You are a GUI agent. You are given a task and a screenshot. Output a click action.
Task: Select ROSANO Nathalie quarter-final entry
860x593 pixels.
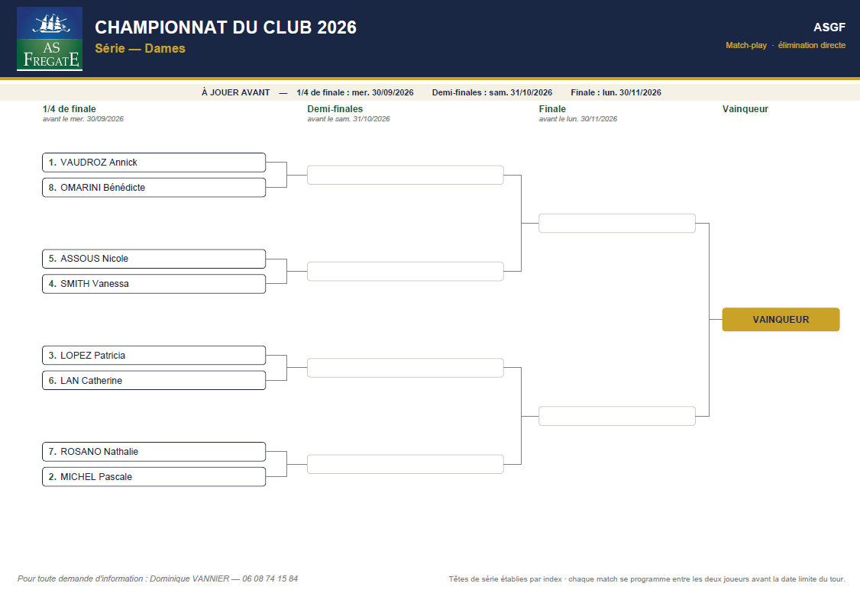click(154, 452)
